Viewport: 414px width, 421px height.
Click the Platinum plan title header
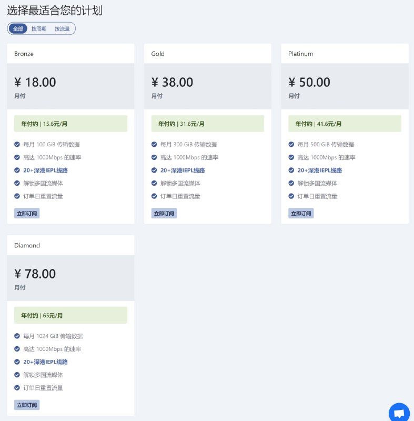click(x=345, y=54)
